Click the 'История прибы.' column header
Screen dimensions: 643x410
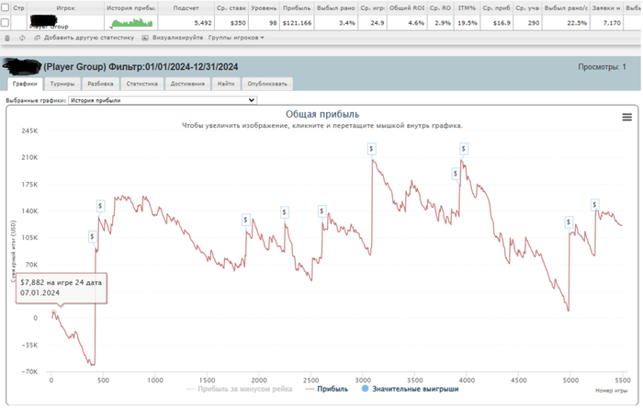[x=131, y=7]
